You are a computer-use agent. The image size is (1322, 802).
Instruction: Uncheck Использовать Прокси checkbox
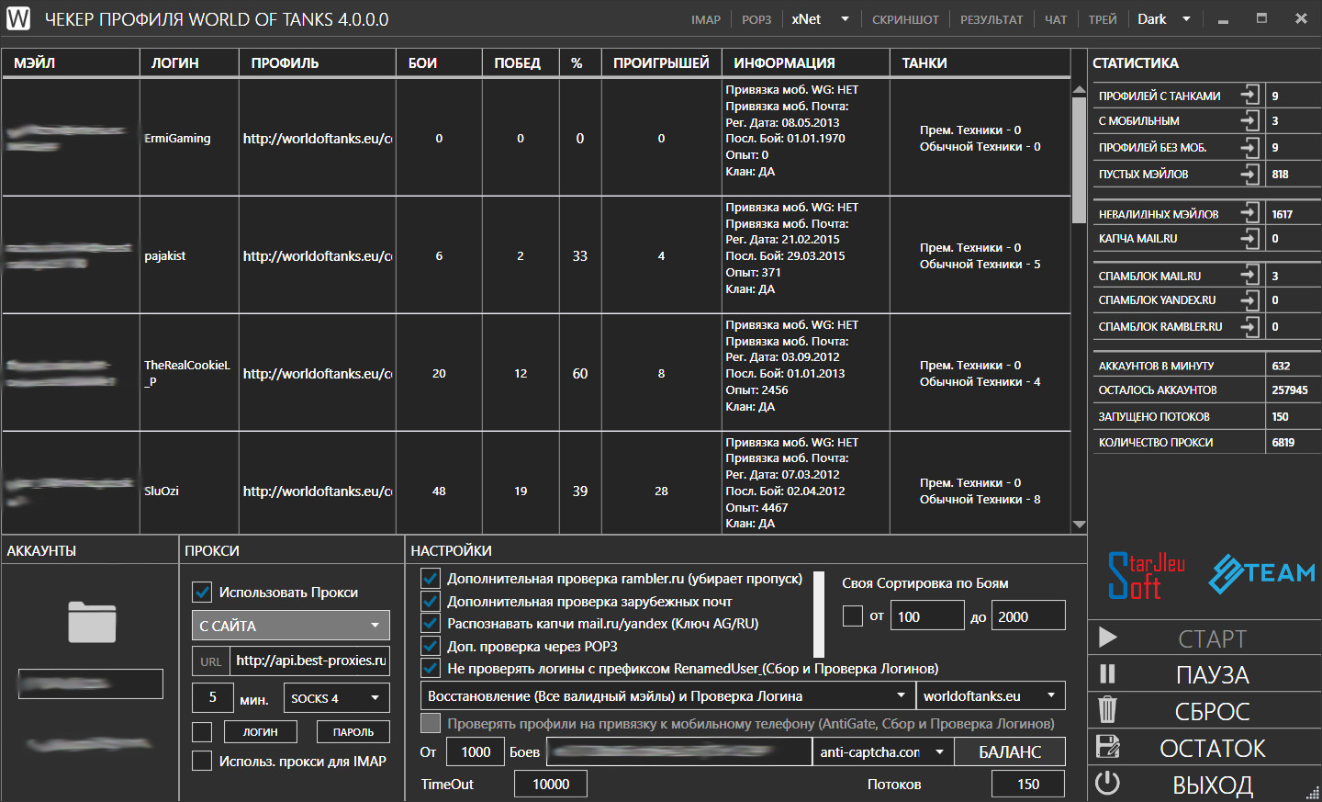tap(202, 593)
